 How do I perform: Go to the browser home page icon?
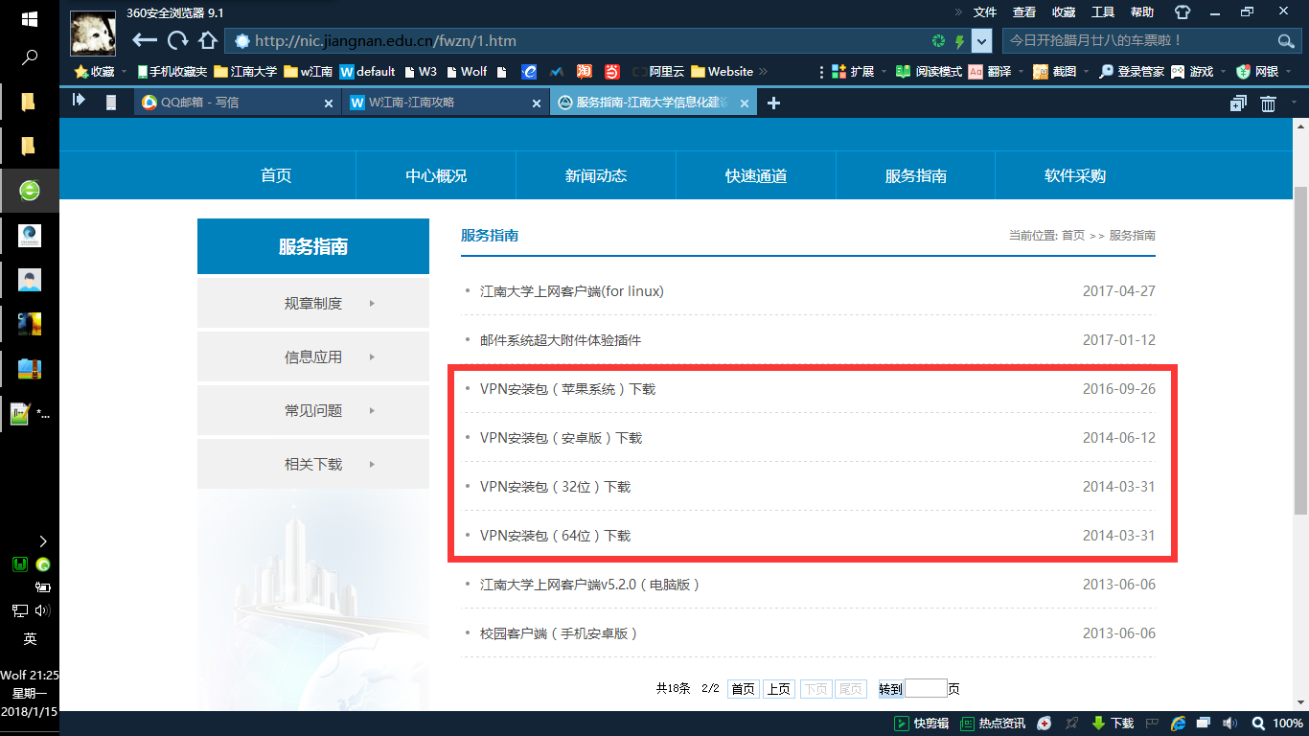(x=207, y=40)
